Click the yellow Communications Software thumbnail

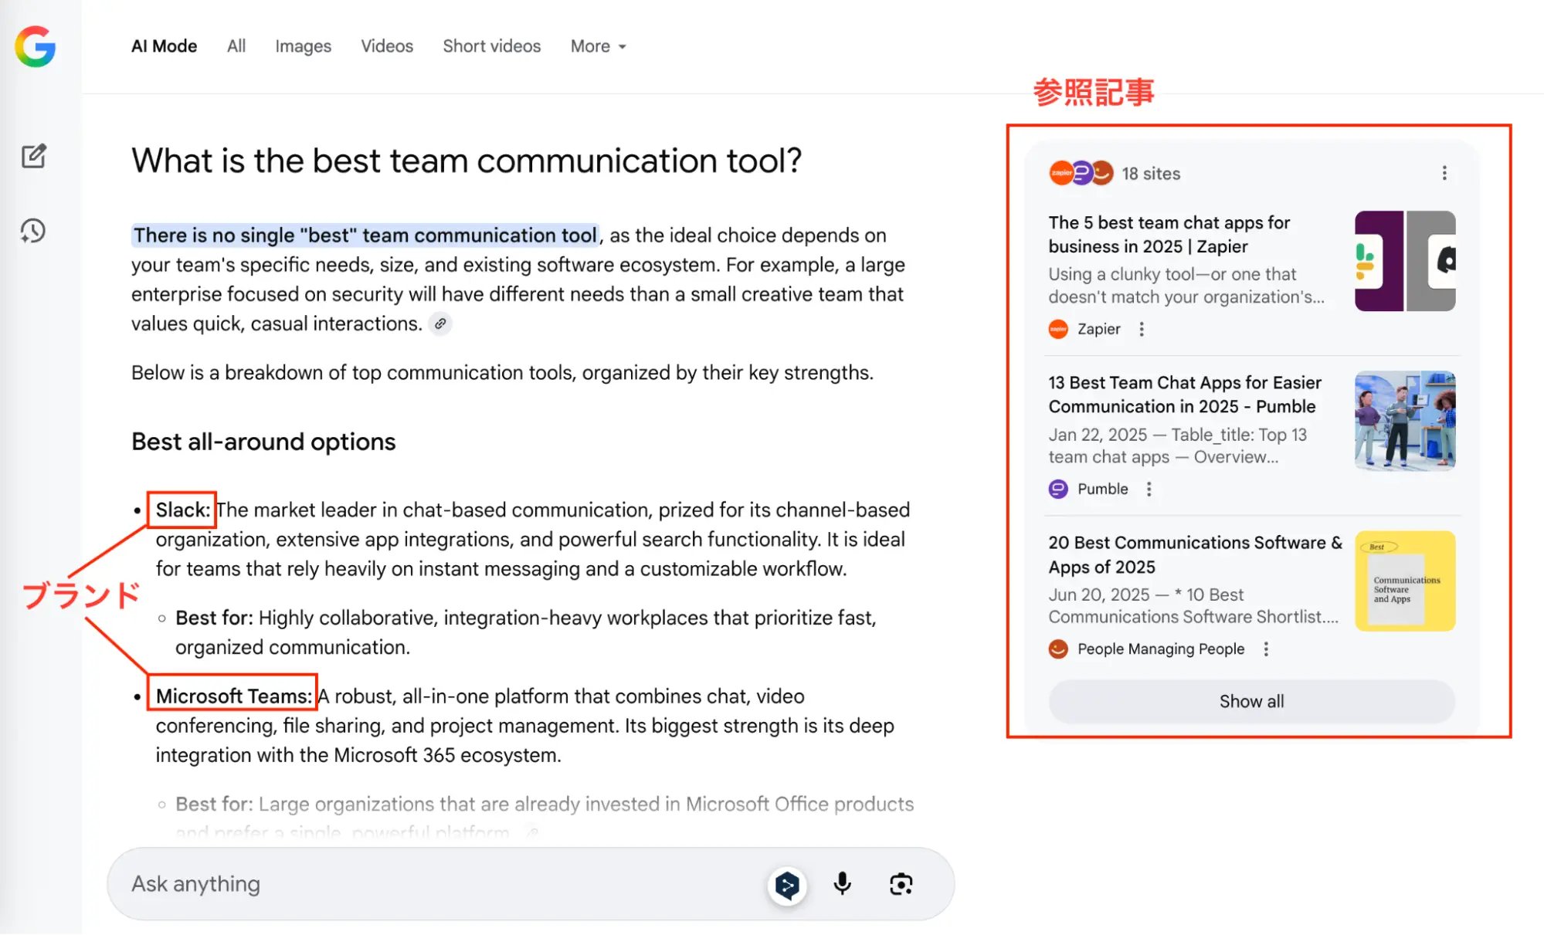pos(1405,581)
